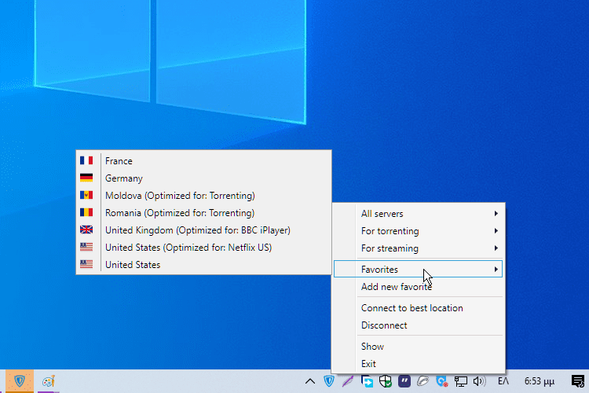Open the network status tray icon

click(x=460, y=381)
